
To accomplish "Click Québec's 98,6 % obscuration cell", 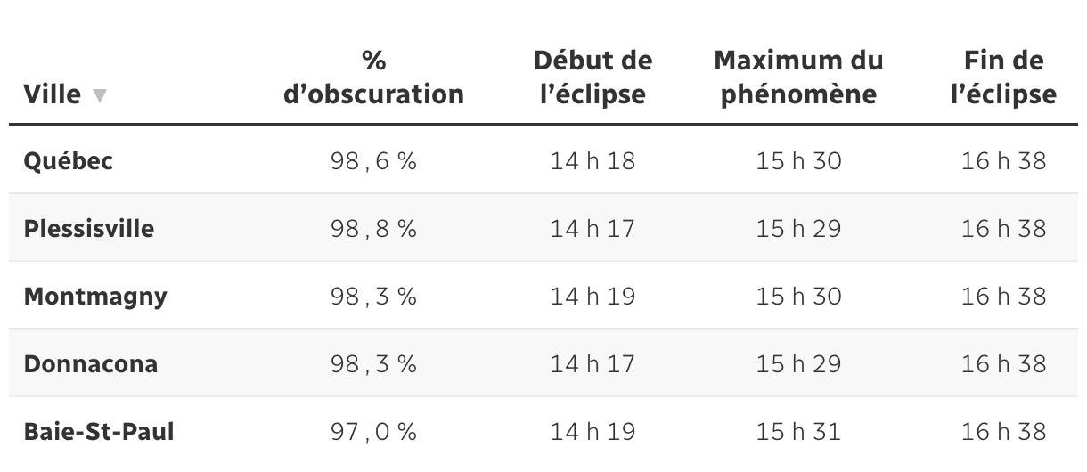I will [373, 162].
